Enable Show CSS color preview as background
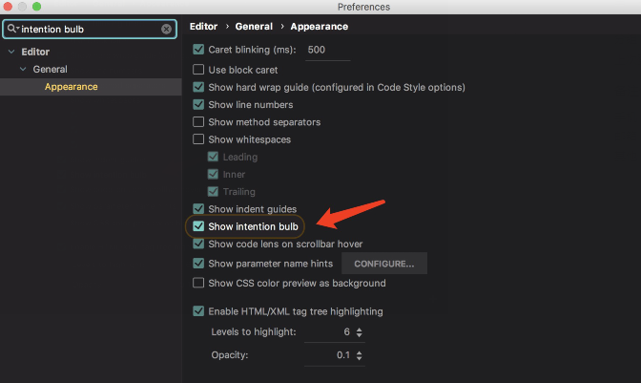This screenshot has height=383, width=641. coord(198,284)
